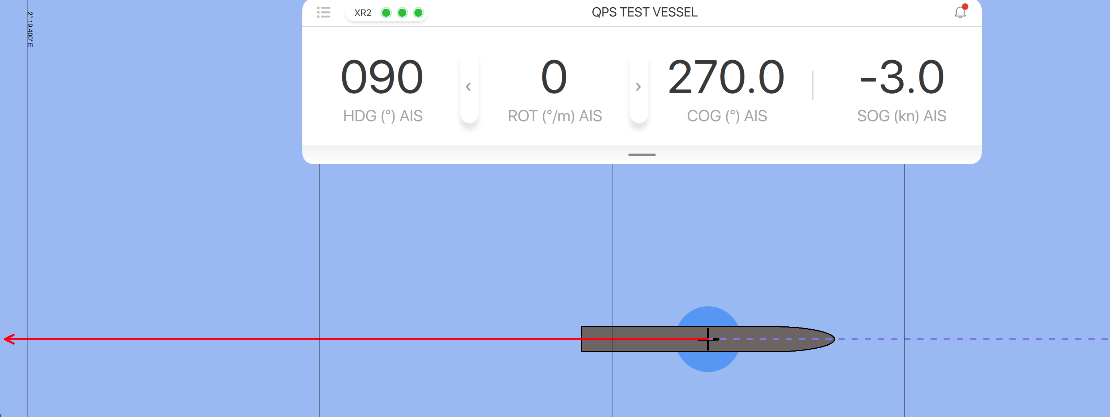Select the XR2 connection status pill

[363, 13]
